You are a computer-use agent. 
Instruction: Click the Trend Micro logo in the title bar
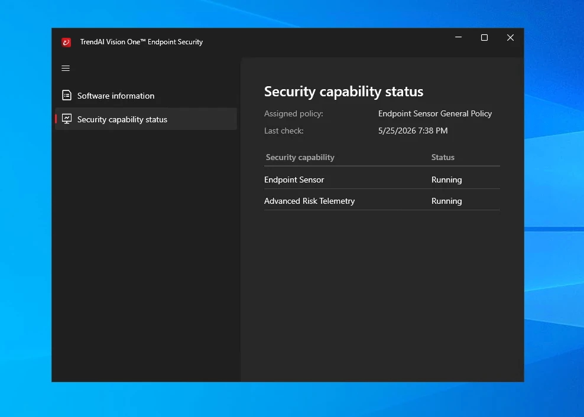tap(66, 42)
